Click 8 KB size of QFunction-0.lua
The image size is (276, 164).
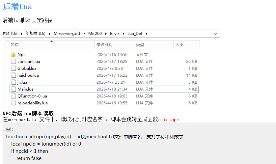[193, 96]
